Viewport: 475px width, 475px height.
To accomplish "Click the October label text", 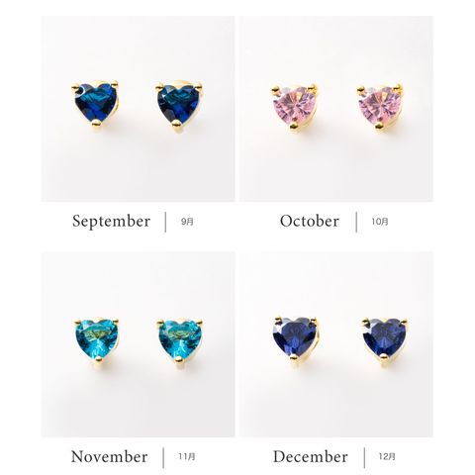I will 310,222.
